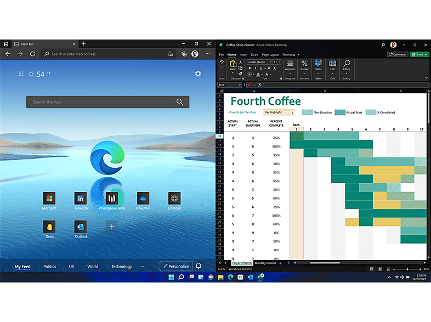Screen dimensions: 431x322
Task: Open the Font dialog launcher
Action: coord(281,78)
